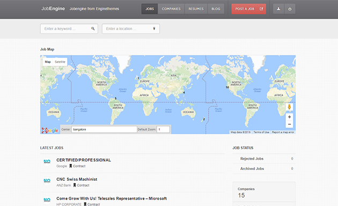Click the Post a Job button

pyautogui.click(x=249, y=9)
